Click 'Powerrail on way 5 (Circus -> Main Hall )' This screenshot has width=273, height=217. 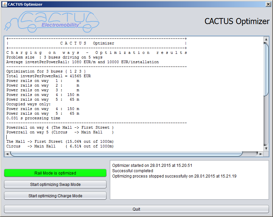pos(60,132)
